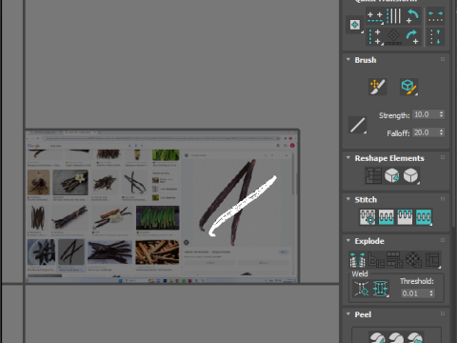Click Relax Custom icon in Reshape Elements
Screen dimensions: 457x343
point(411,175)
